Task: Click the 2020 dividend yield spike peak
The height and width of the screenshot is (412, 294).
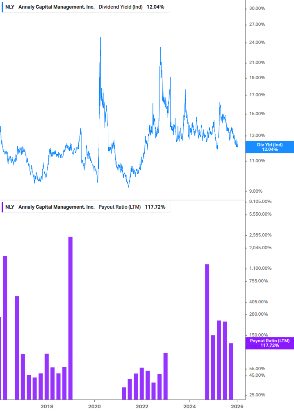Action: (100, 38)
